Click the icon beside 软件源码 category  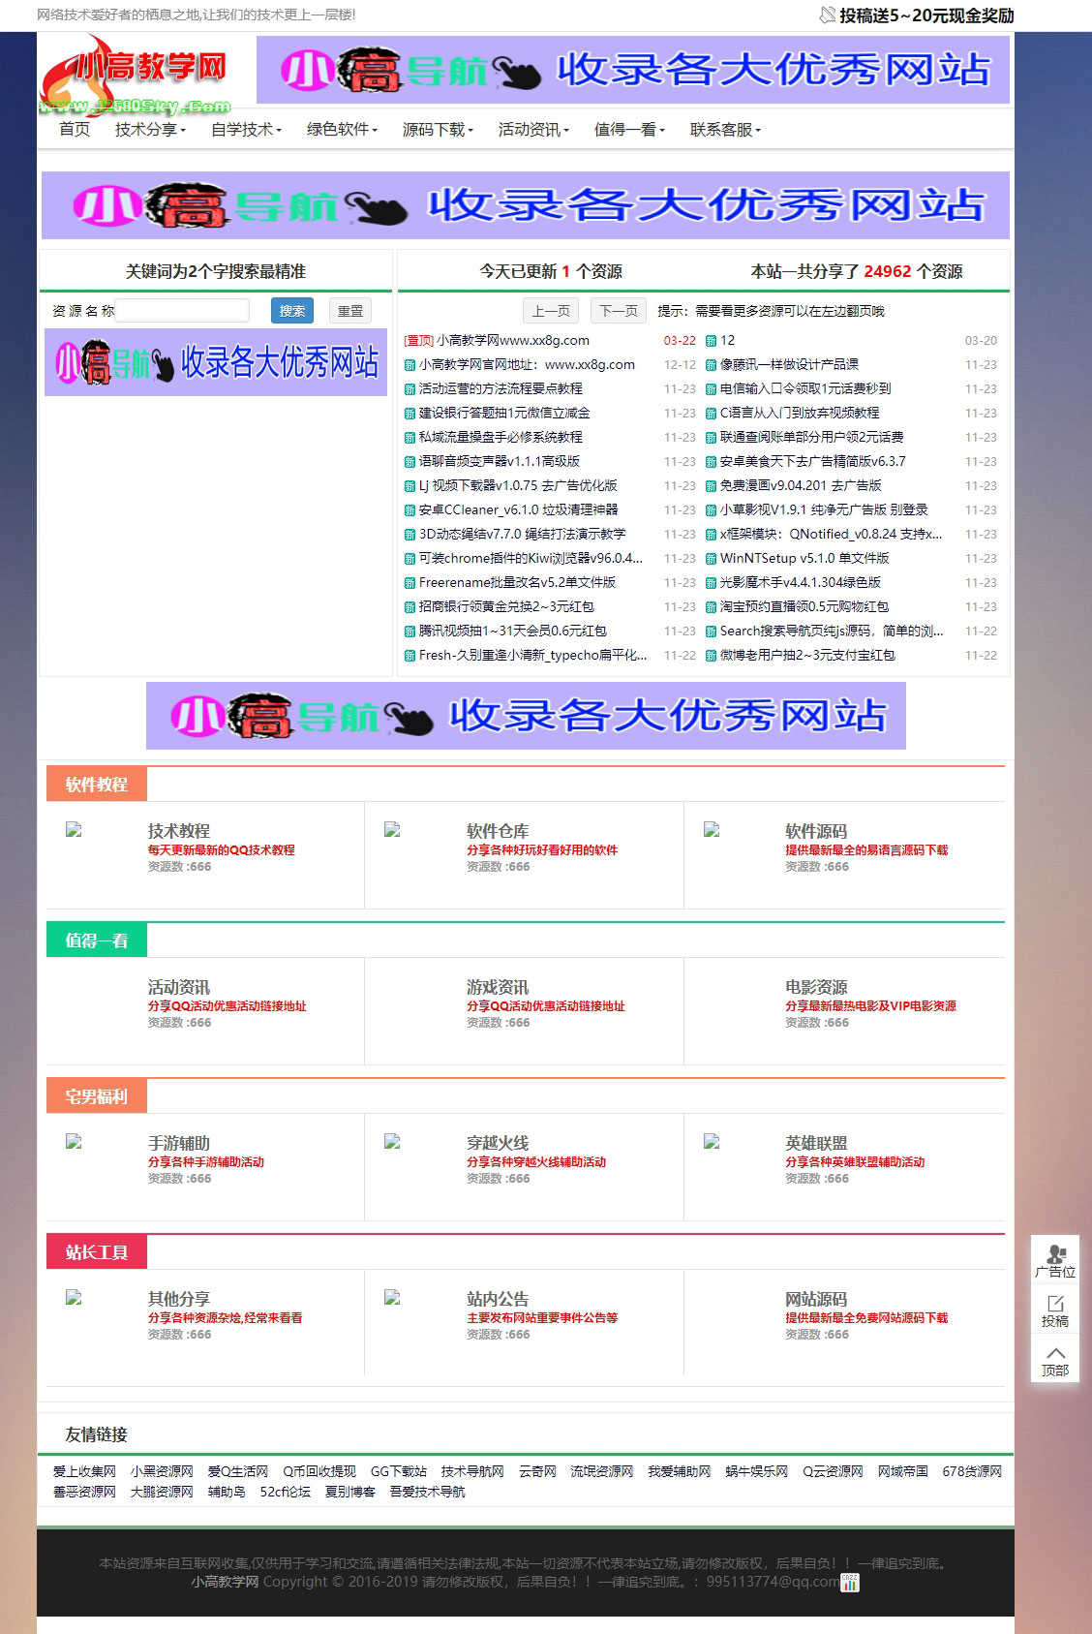pos(712,829)
